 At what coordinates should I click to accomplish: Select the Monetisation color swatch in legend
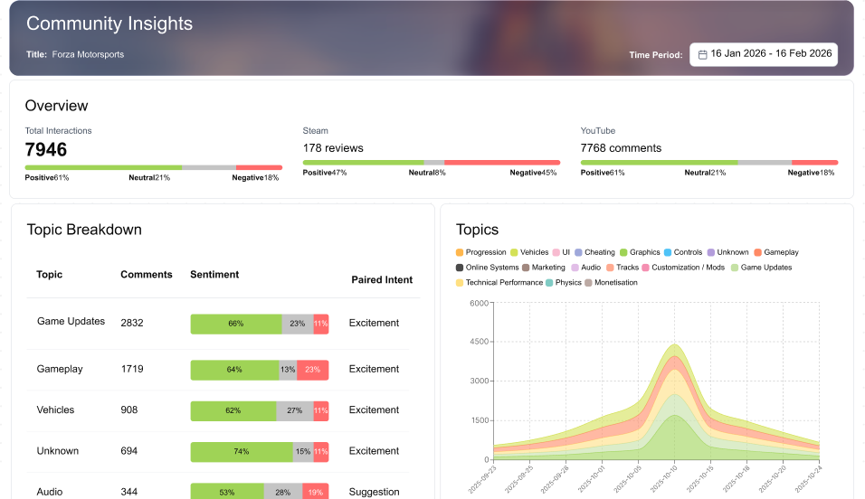pos(588,283)
